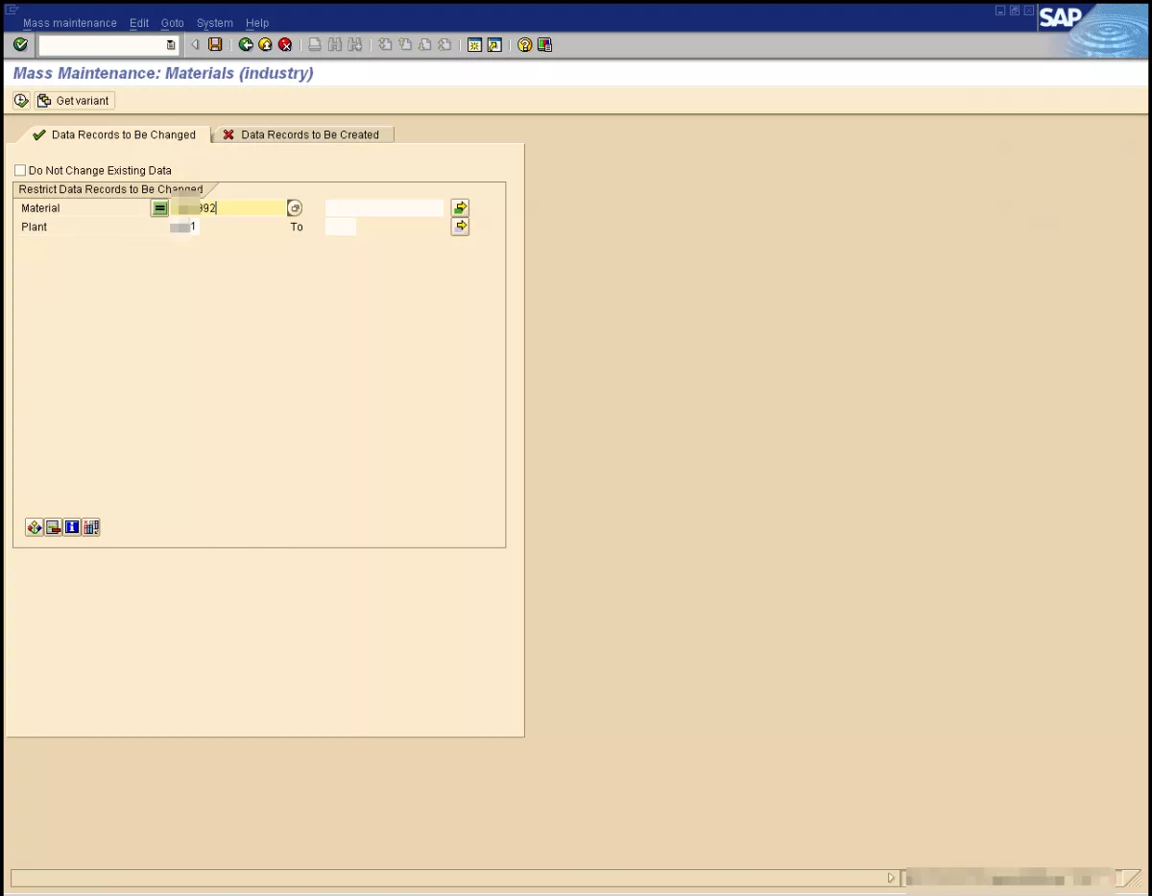Click the blue information icon
Image resolution: width=1152 pixels, height=896 pixels.
(72, 527)
